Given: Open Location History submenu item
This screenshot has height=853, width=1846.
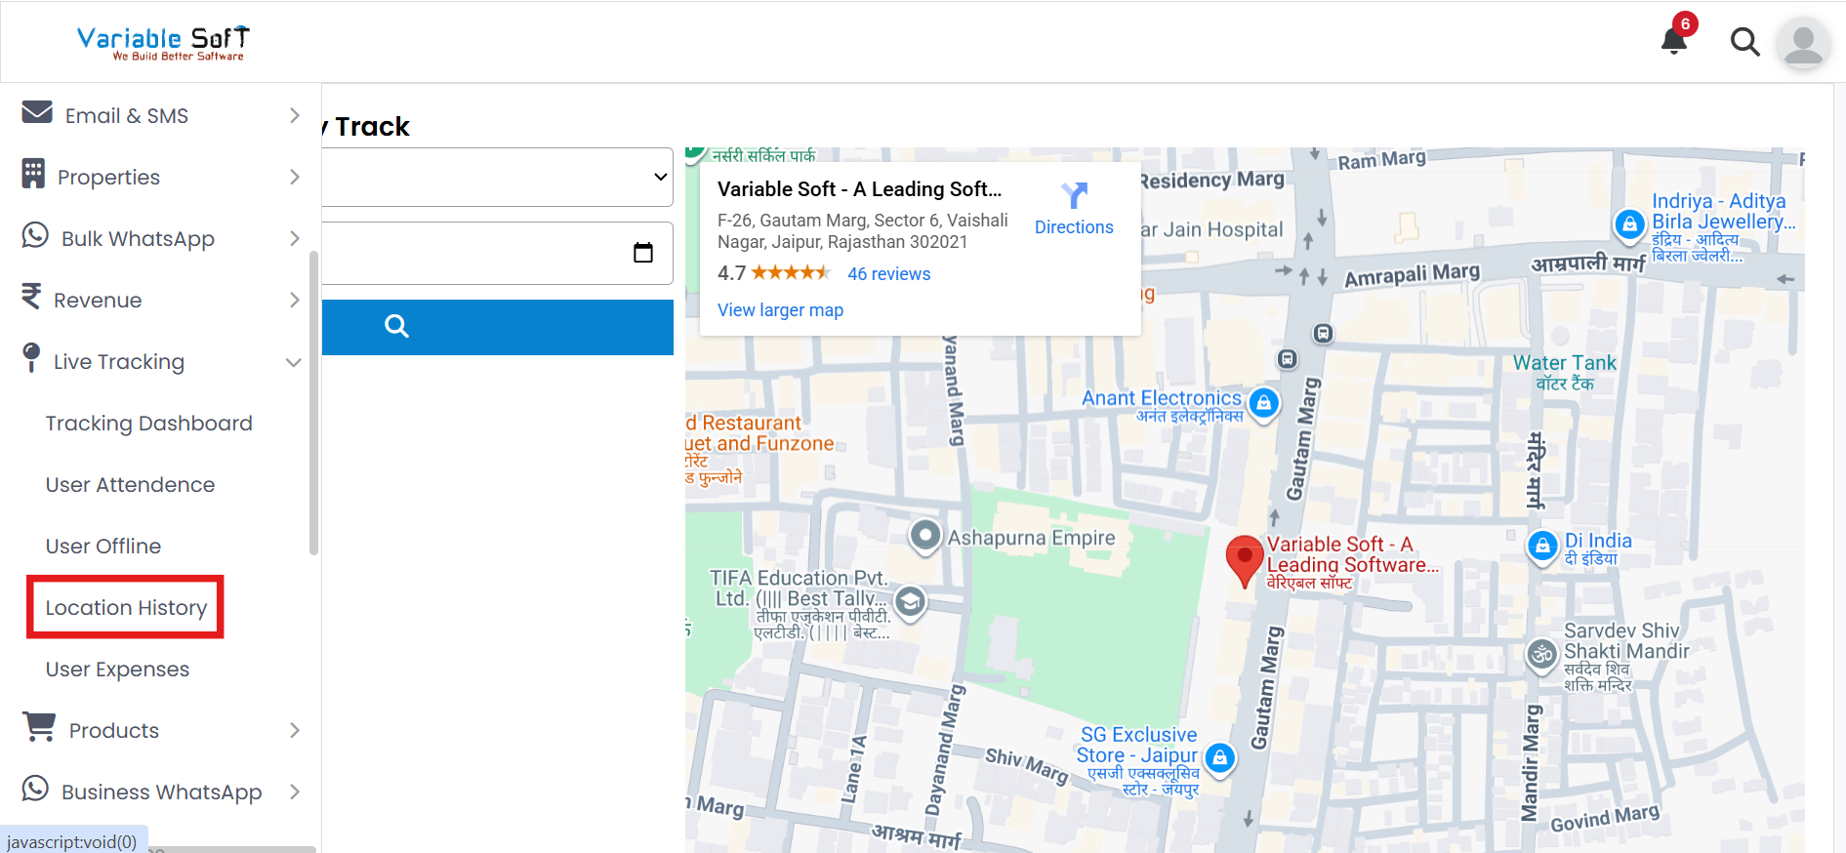Looking at the screenshot, I should [x=126, y=608].
